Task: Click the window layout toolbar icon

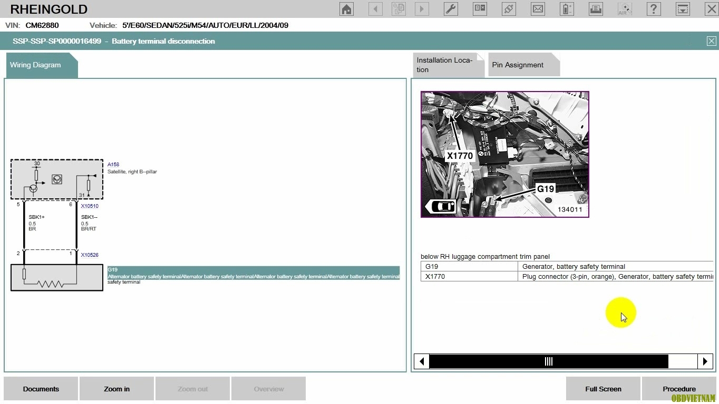Action: click(480, 9)
